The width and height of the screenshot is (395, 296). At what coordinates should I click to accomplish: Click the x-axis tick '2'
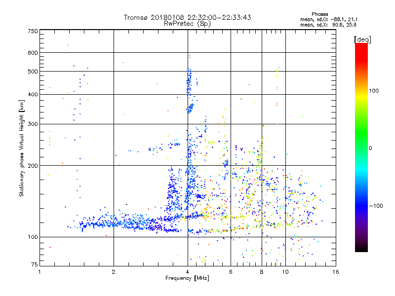tap(114, 272)
